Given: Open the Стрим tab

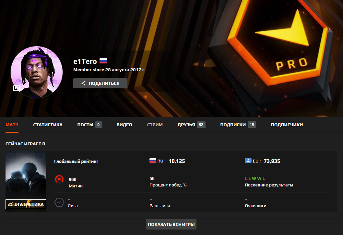Looking at the screenshot, I should click(155, 125).
